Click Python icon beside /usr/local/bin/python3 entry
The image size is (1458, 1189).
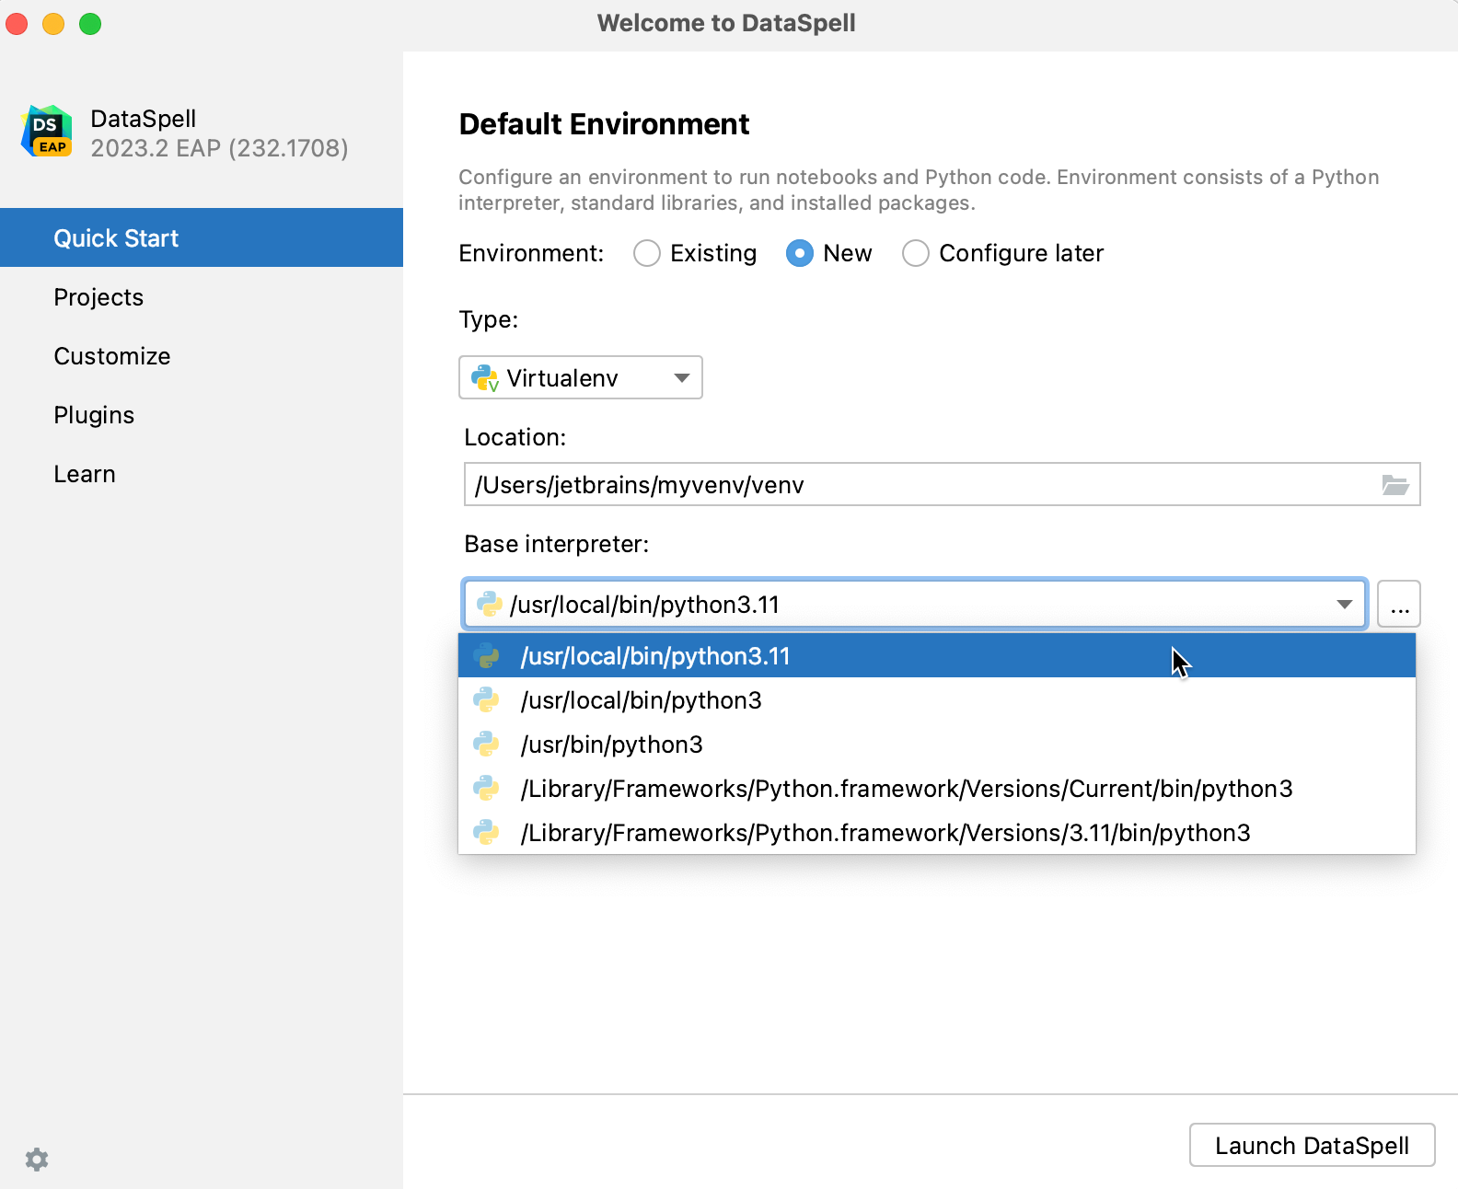point(486,700)
